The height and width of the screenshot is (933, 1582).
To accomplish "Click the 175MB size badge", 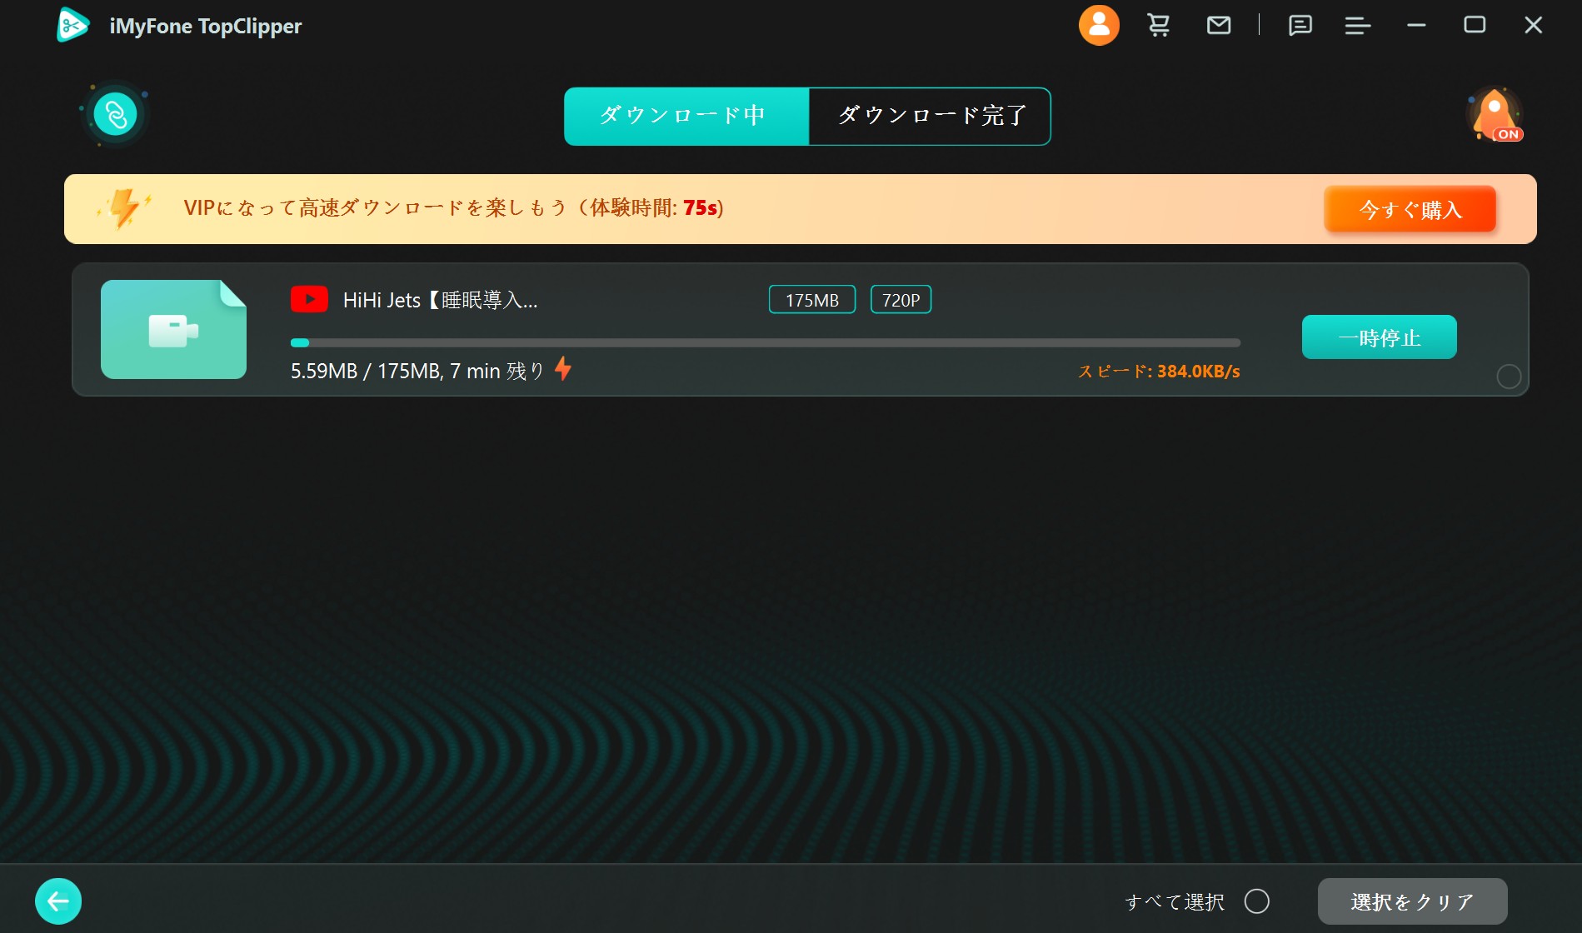I will 812,300.
